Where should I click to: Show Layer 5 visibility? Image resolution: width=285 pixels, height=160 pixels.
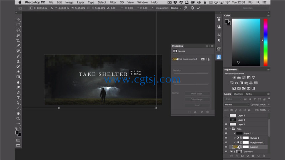point(226,116)
